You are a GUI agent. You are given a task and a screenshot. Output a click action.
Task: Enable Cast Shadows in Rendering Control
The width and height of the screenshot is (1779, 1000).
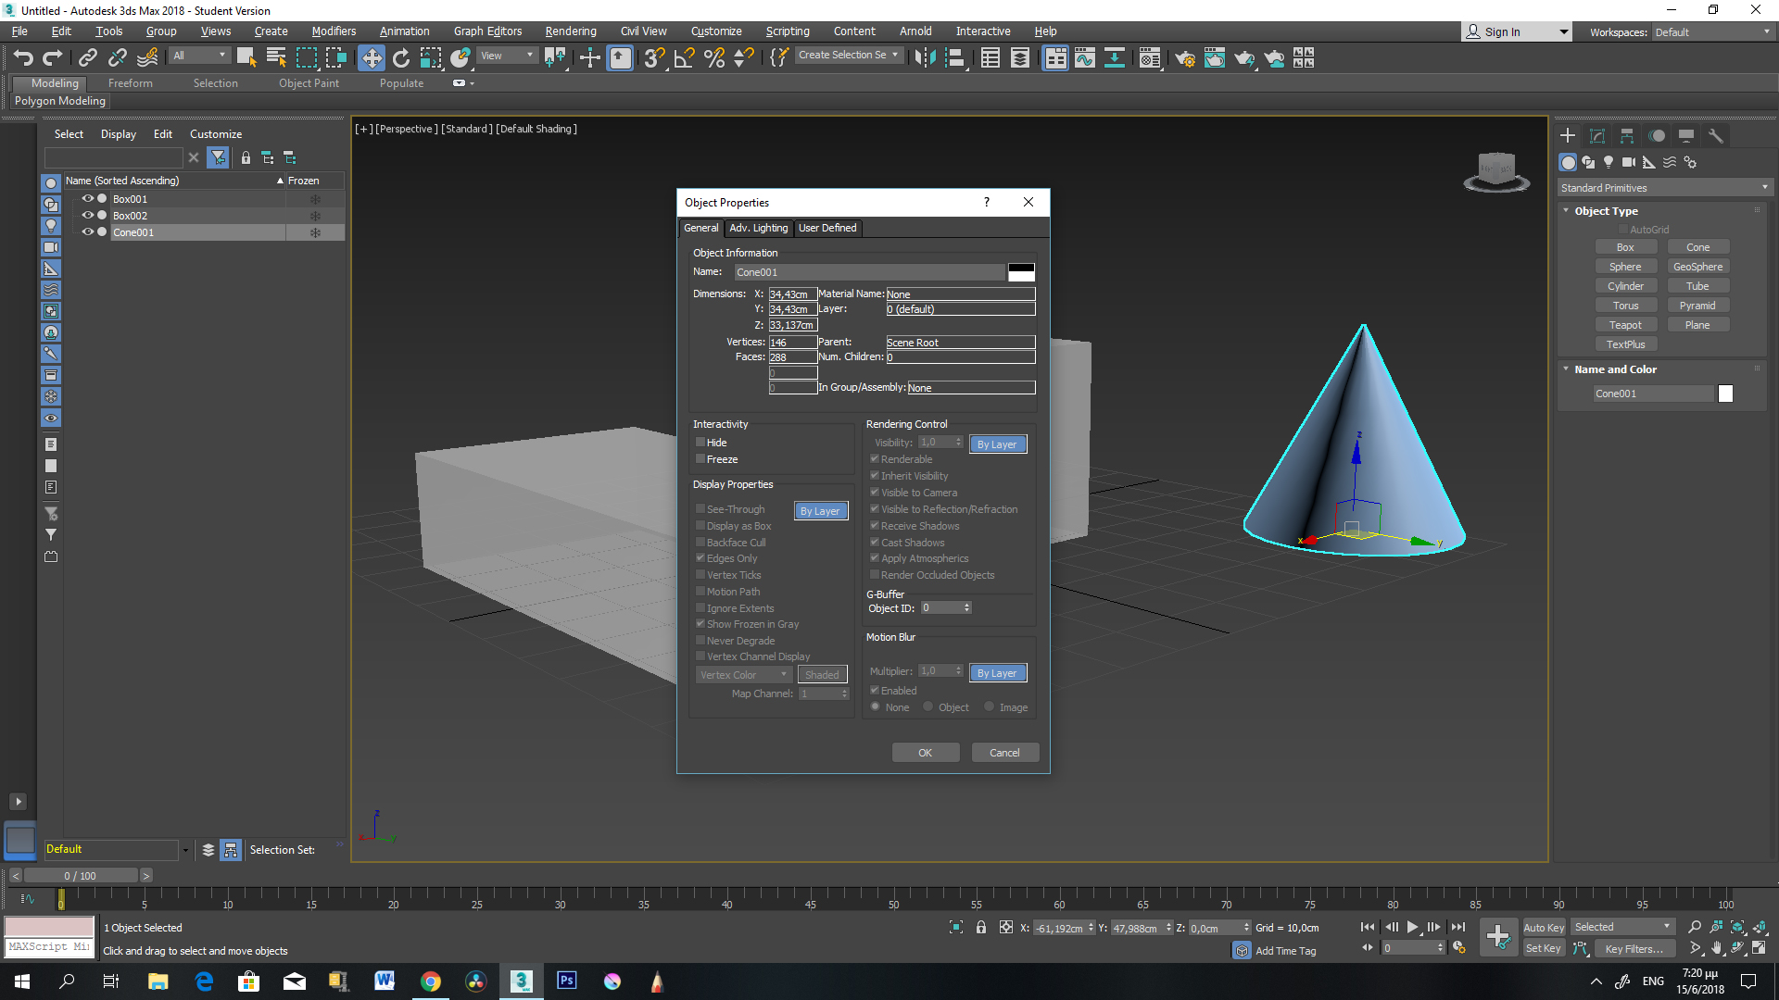click(874, 541)
